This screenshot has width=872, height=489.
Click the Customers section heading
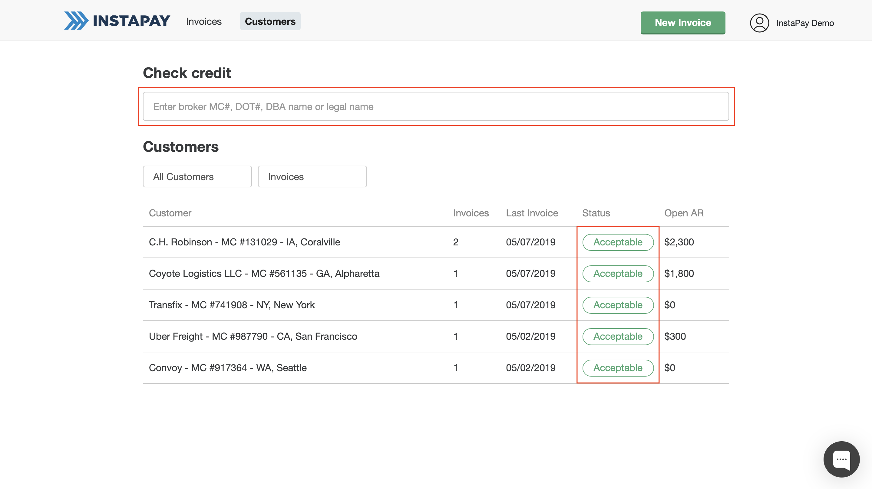[x=181, y=147]
